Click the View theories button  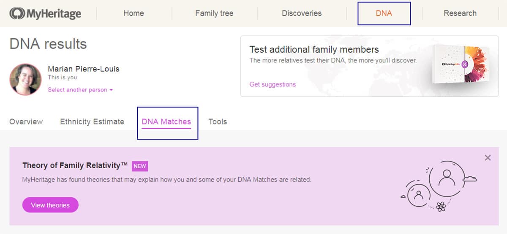coord(50,205)
